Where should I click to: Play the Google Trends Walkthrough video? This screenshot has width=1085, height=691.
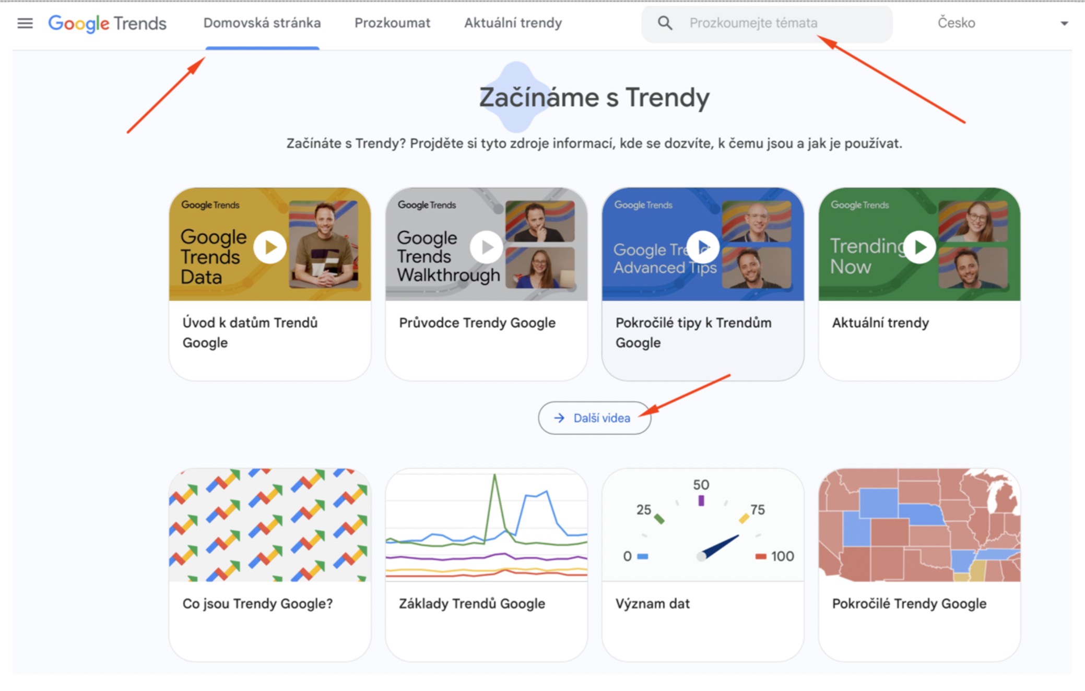pos(486,247)
